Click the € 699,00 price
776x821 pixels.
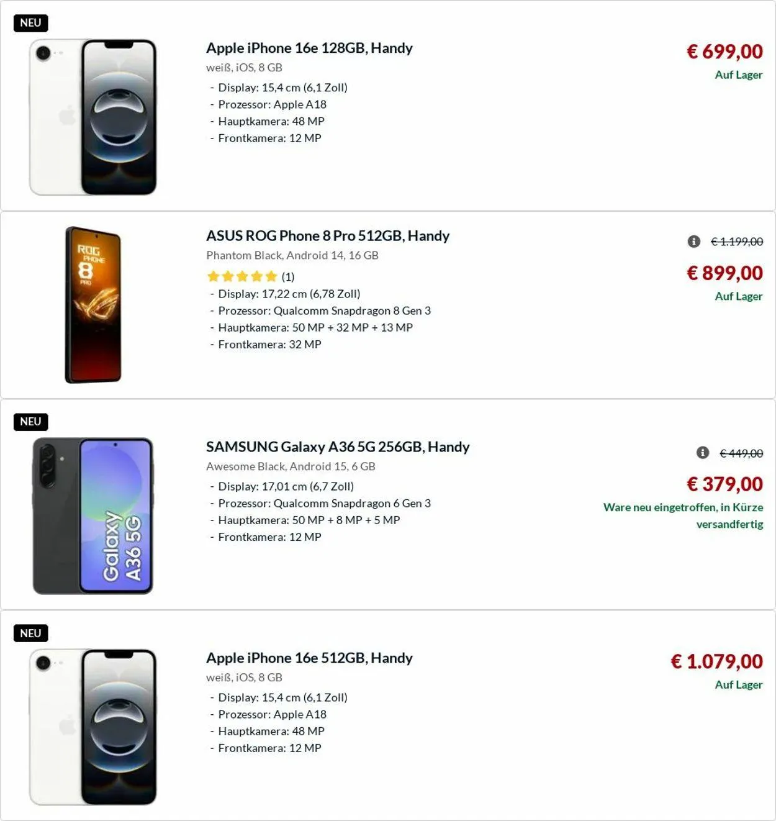click(724, 52)
